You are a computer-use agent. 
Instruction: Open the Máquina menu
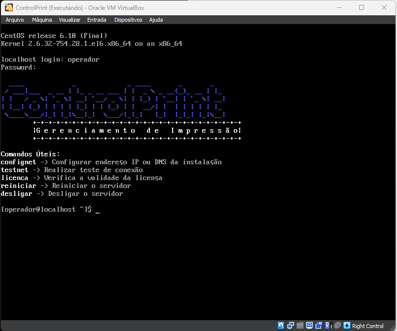[42, 20]
